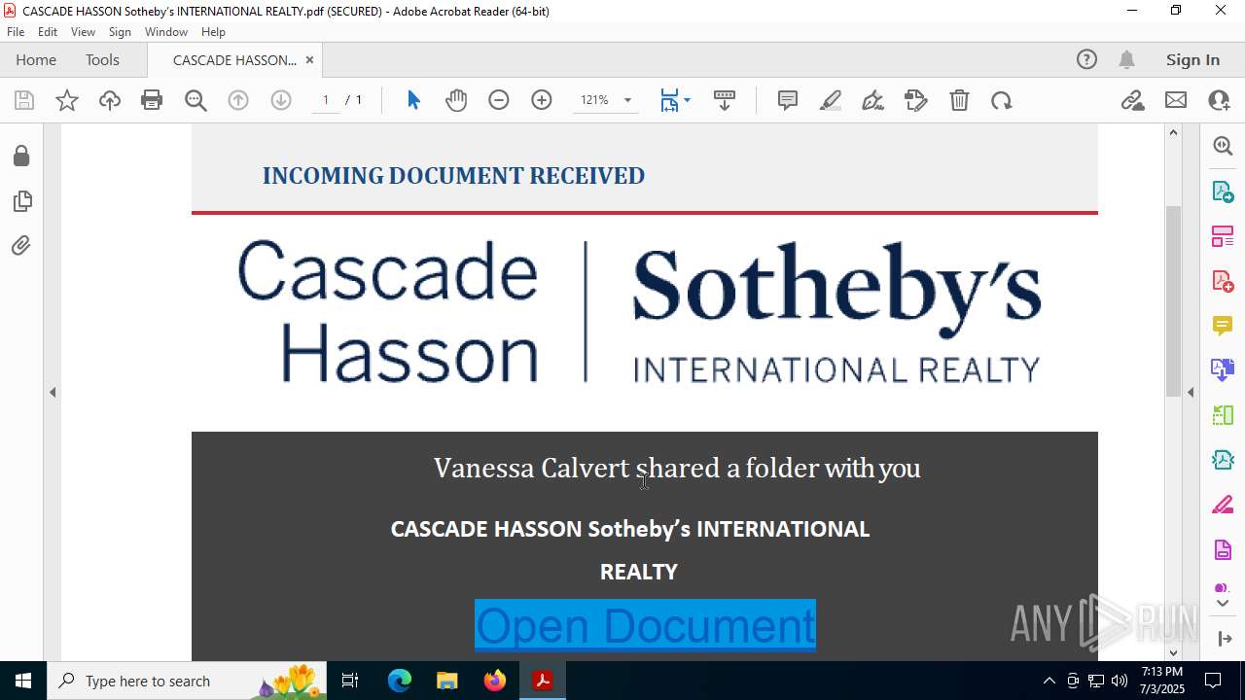Click the vertical scrollbar thumb
The width and height of the screenshot is (1245, 700).
(x=1173, y=300)
